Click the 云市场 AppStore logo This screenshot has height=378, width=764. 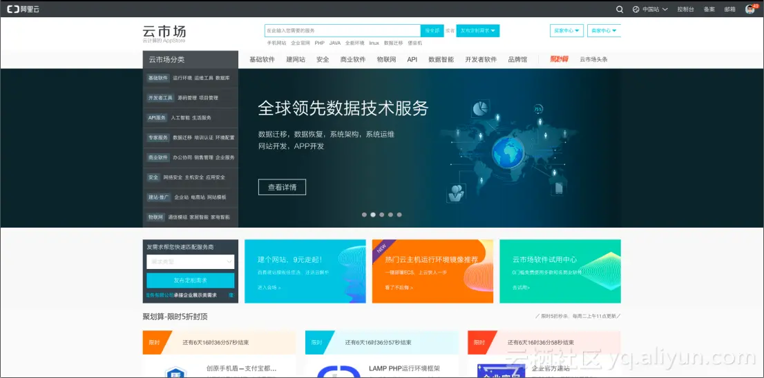pos(164,34)
